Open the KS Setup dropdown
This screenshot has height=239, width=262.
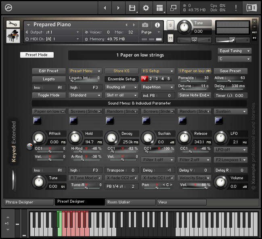click(x=158, y=71)
